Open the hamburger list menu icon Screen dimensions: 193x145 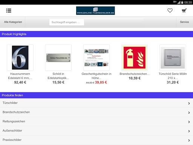9,11
